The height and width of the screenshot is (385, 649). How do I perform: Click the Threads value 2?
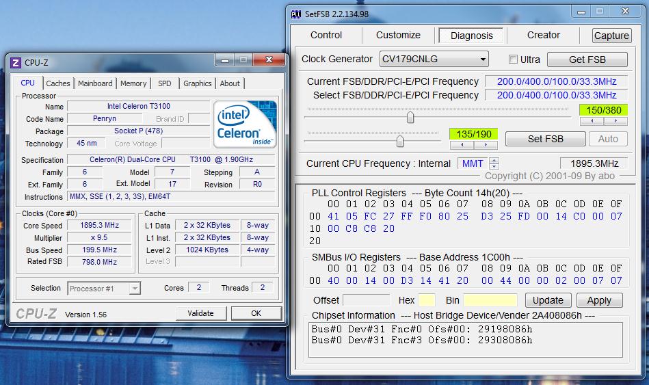(263, 287)
